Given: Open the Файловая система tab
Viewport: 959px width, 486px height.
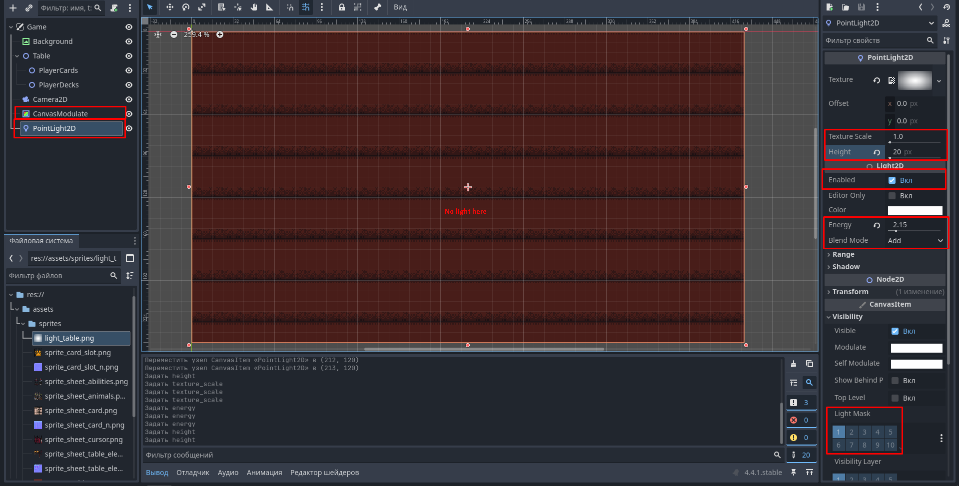Looking at the screenshot, I should (41, 241).
